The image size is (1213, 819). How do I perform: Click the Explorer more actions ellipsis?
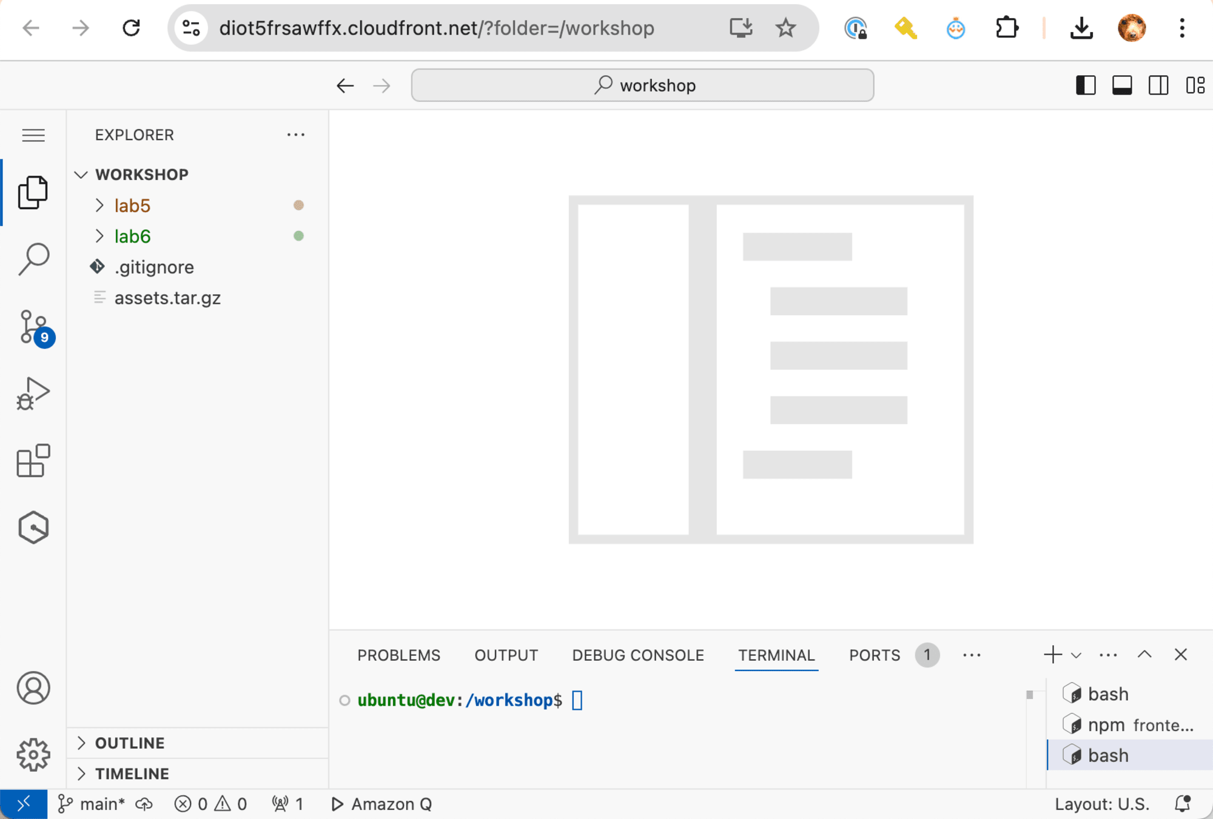296,135
